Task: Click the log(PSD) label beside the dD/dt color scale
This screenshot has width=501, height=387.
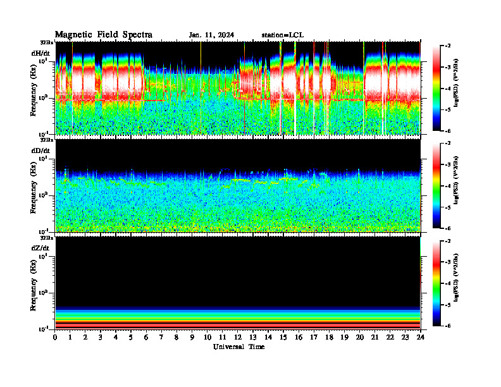Action: [456, 180]
